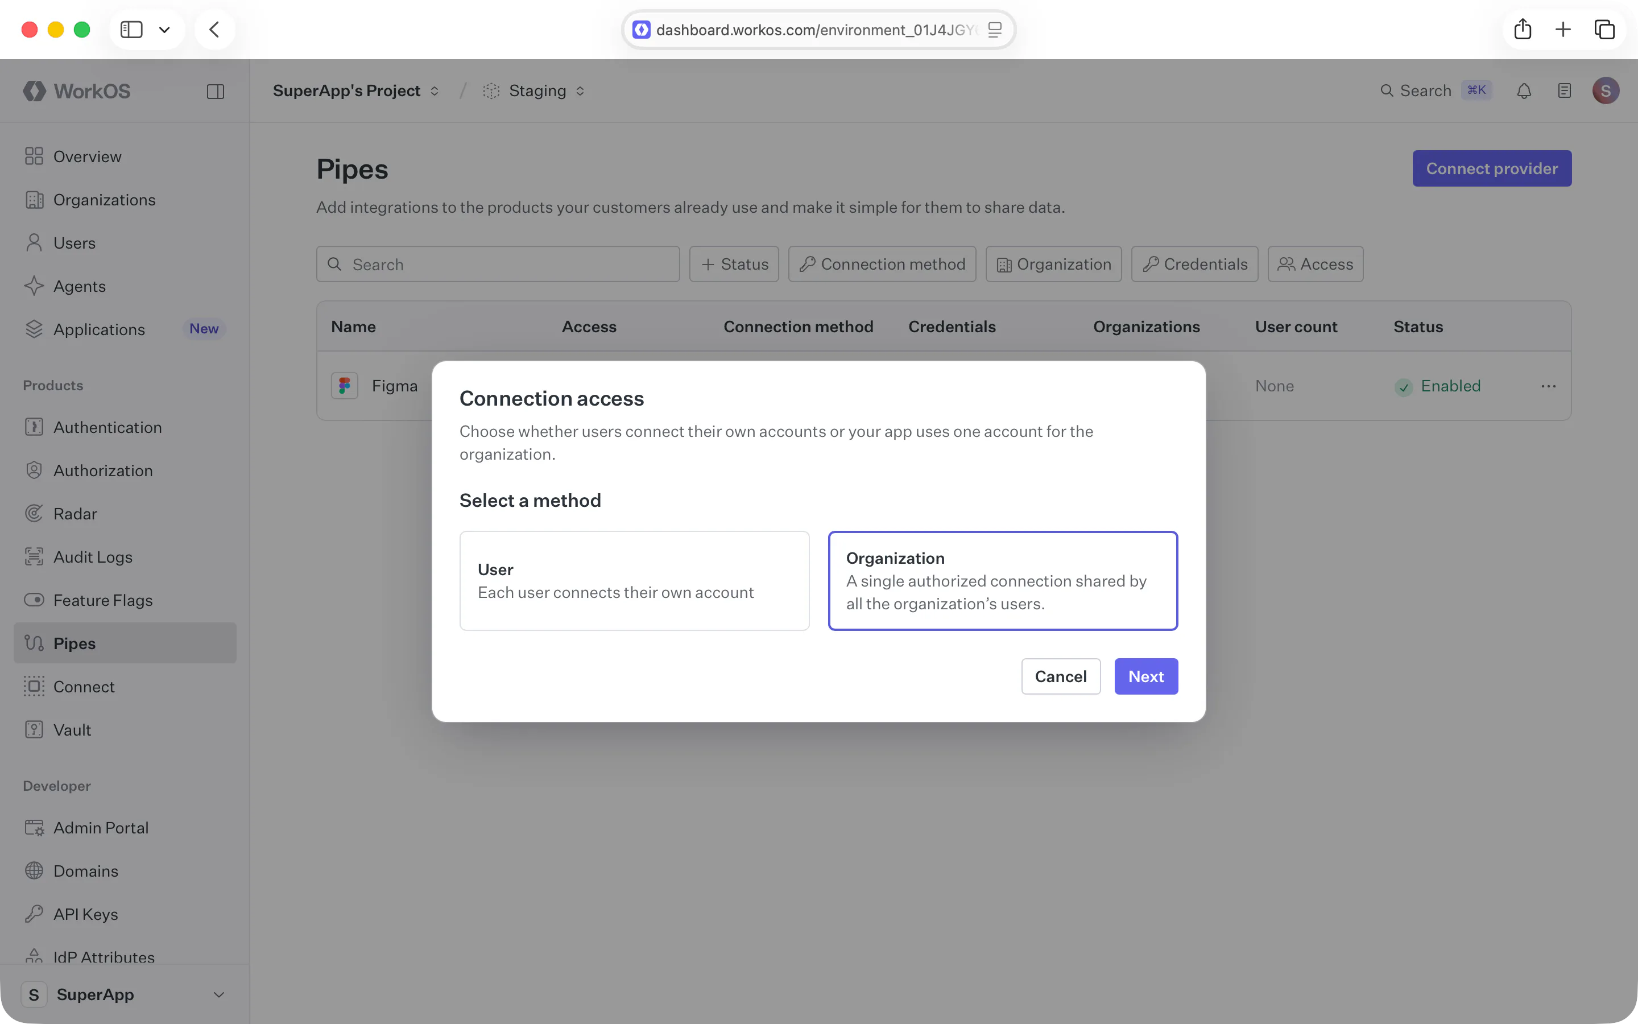Open Admin Portal in sidebar
The height and width of the screenshot is (1024, 1638).
tap(125, 828)
